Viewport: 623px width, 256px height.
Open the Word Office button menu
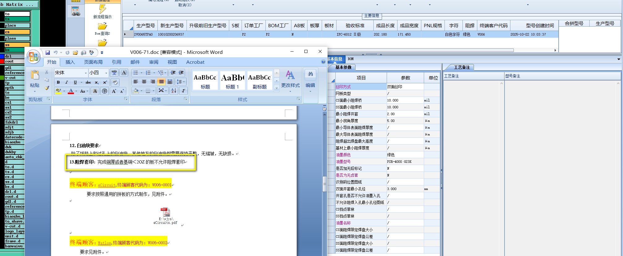[33, 57]
